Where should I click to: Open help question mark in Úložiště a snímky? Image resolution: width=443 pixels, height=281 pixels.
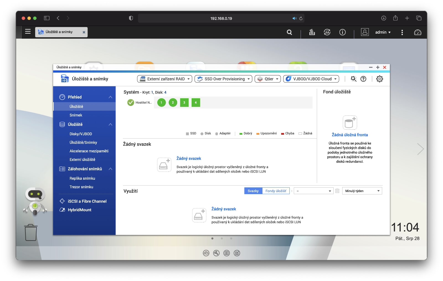point(363,79)
